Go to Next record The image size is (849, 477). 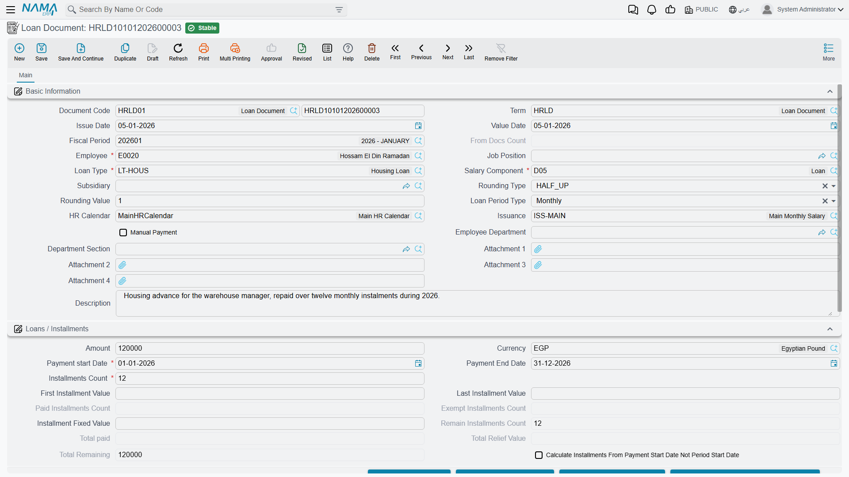click(448, 51)
